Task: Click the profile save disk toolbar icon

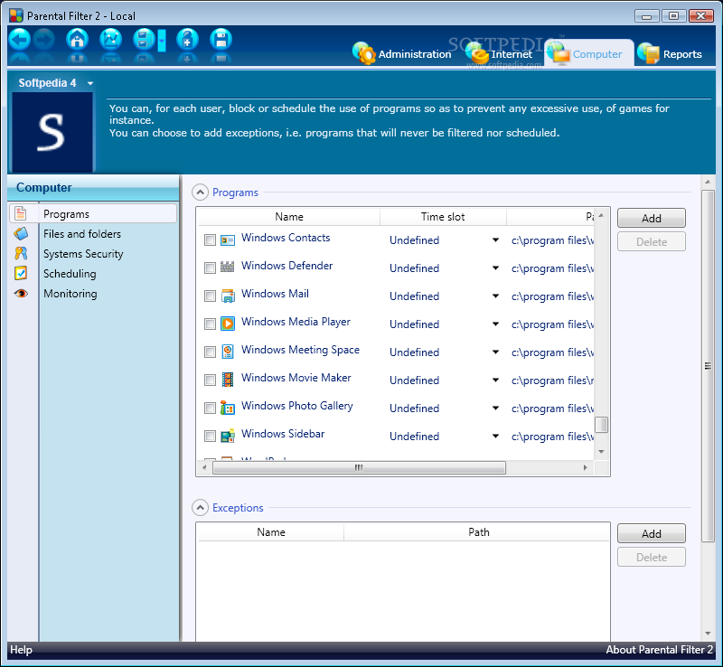Action: (144, 40)
